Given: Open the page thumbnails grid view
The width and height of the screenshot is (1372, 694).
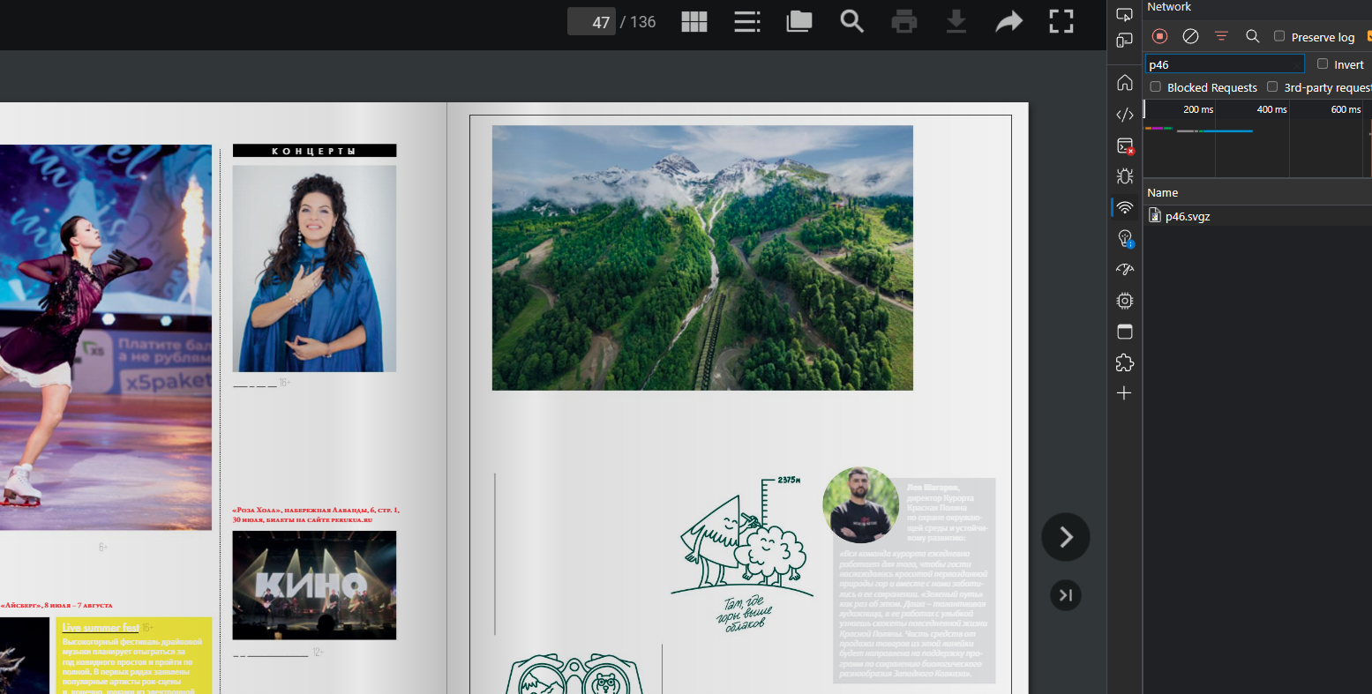Looking at the screenshot, I should click(x=694, y=22).
